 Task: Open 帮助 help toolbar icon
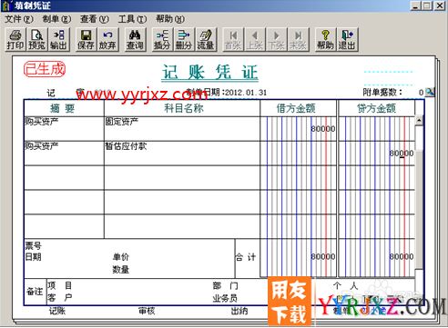325,40
